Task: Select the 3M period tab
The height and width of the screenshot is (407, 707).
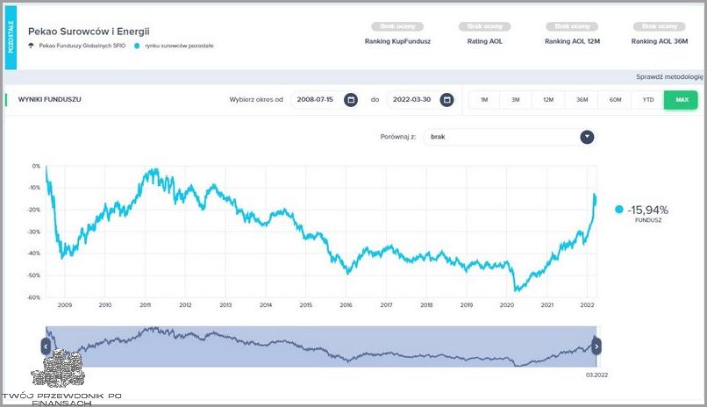Action: pos(516,100)
